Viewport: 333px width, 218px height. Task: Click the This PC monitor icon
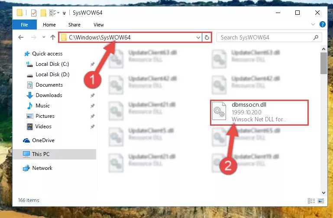point(26,154)
